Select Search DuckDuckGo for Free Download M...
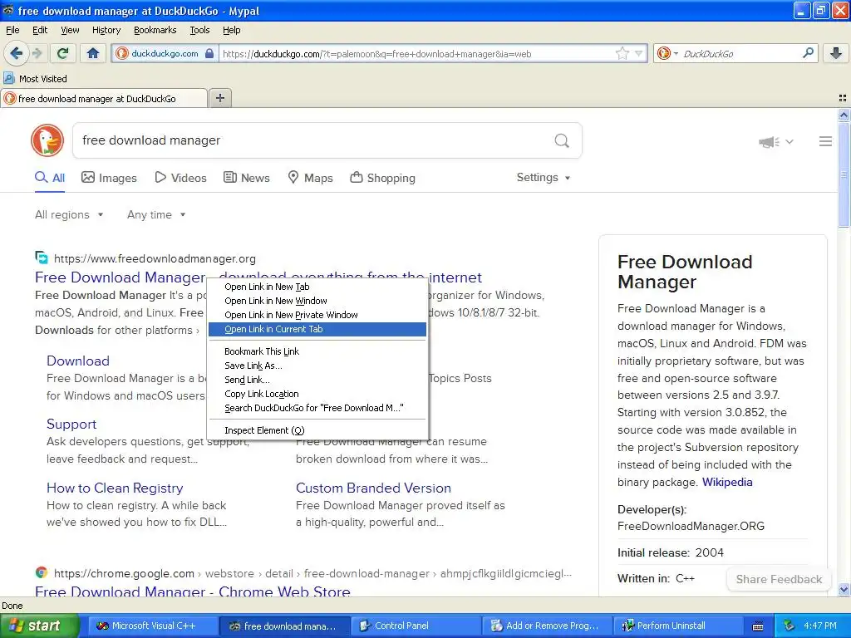Viewport: 851px width, 638px height. click(317, 408)
